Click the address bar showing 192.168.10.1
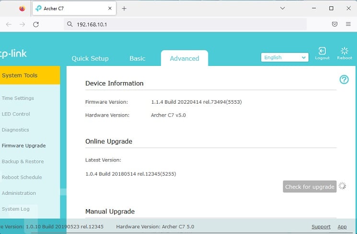Viewport: 357px width, 234px height. 185,24
